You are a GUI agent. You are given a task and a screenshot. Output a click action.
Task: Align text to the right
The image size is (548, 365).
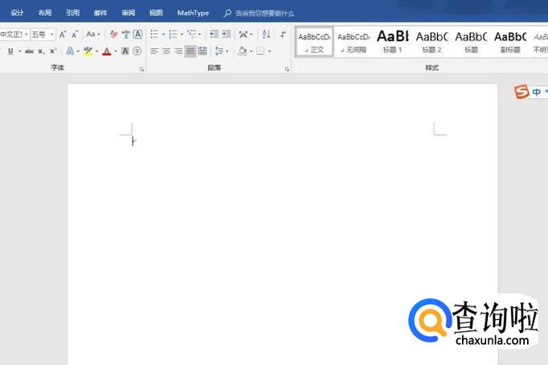178,51
